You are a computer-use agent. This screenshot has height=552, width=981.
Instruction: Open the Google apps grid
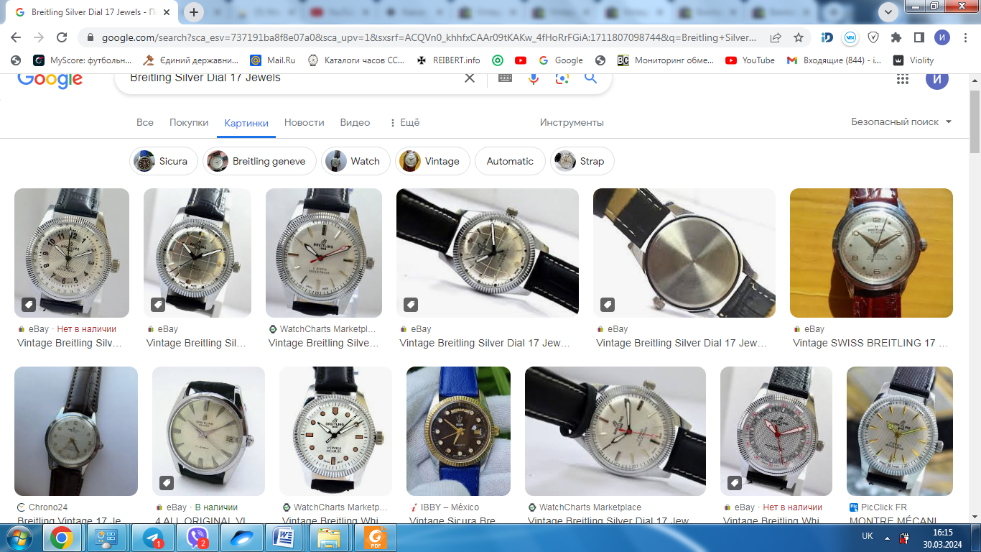pos(903,78)
